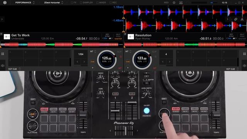Shift deck 2 key up with right arrow

coord(236,39)
